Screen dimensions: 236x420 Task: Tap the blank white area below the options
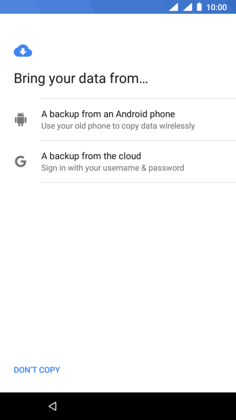tap(118, 268)
